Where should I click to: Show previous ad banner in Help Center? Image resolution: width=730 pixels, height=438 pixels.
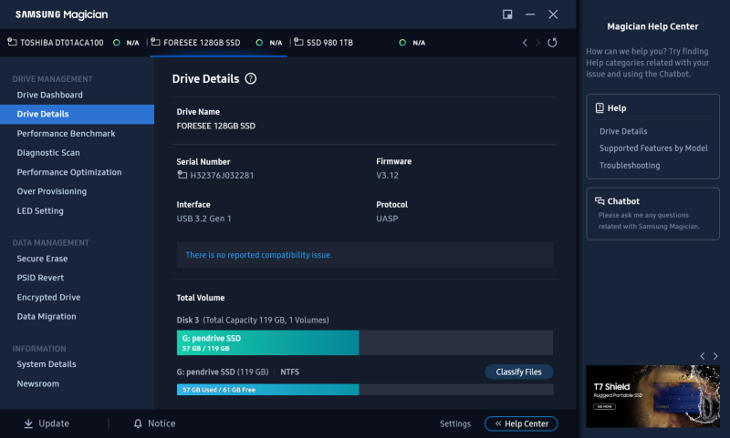703,356
